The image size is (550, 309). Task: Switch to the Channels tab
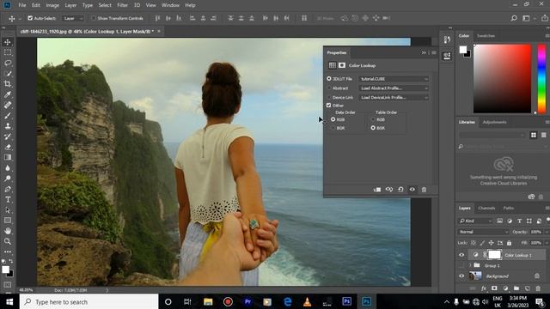pyautogui.click(x=486, y=208)
